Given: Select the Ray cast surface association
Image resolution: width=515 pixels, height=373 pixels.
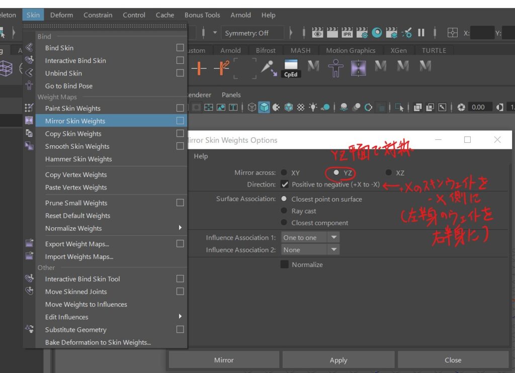Looking at the screenshot, I should tap(284, 211).
